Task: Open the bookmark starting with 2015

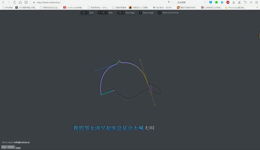Action: click(26, 8)
